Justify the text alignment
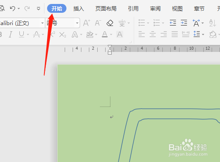 (x=175, y=34)
